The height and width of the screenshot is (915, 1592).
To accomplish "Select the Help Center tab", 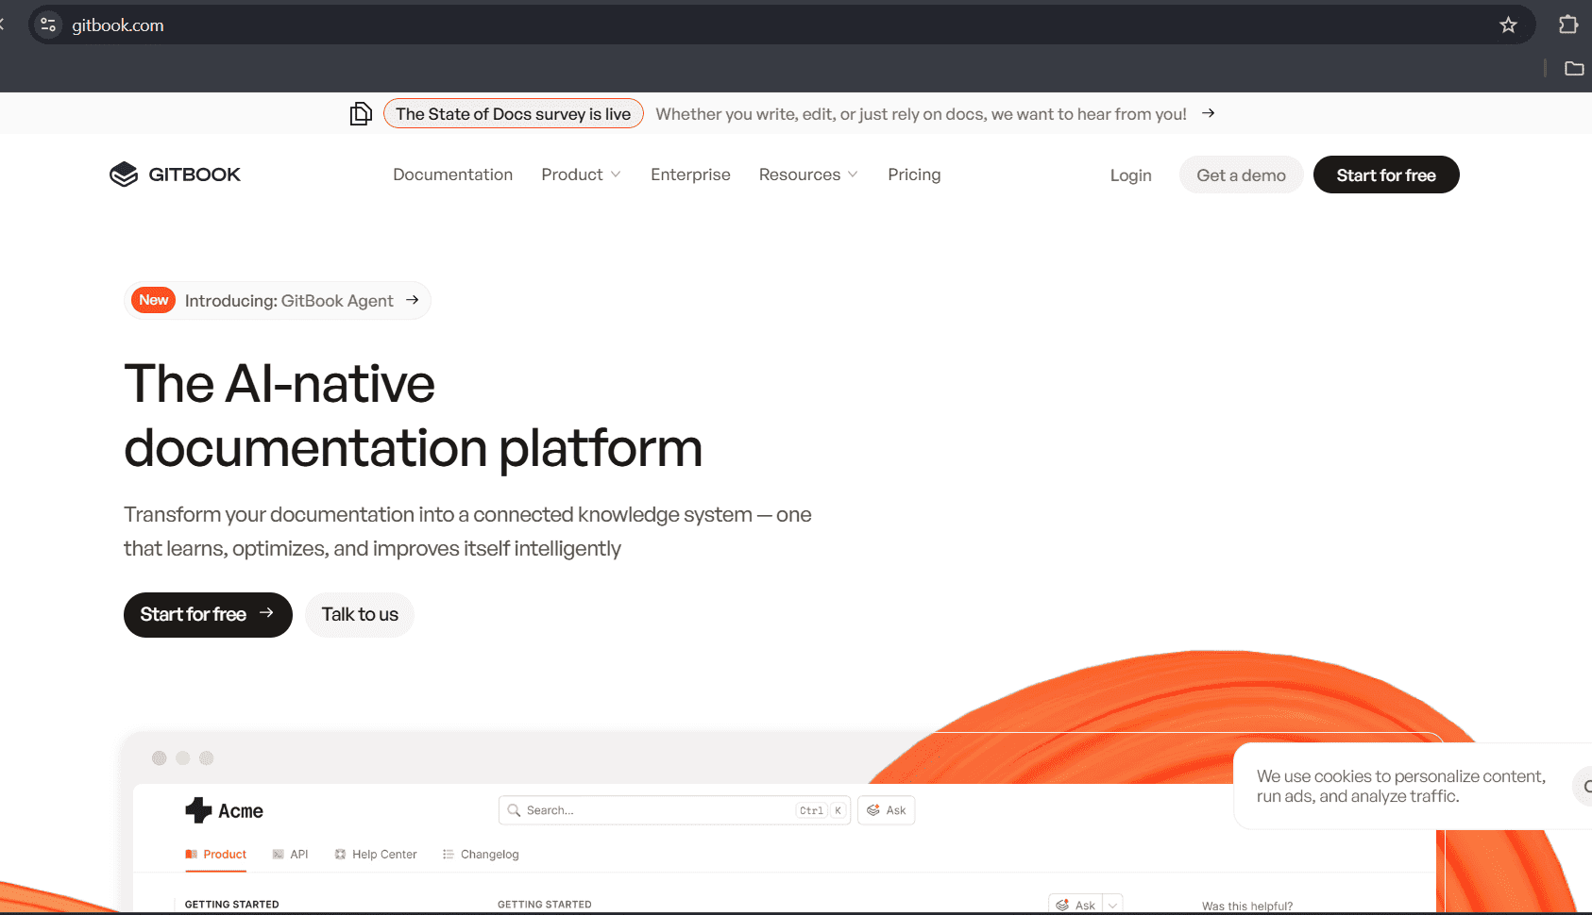I will click(376, 855).
